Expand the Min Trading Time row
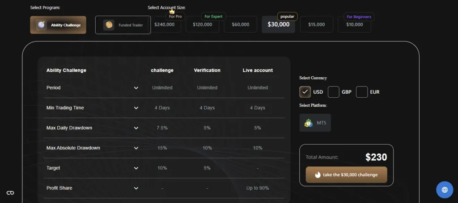Screen dimensions: 458x203 point(136,108)
